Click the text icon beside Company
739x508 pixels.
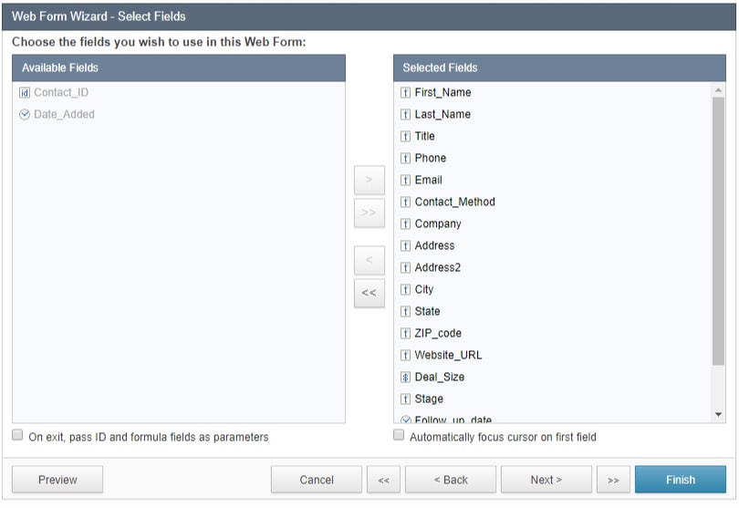coord(406,224)
